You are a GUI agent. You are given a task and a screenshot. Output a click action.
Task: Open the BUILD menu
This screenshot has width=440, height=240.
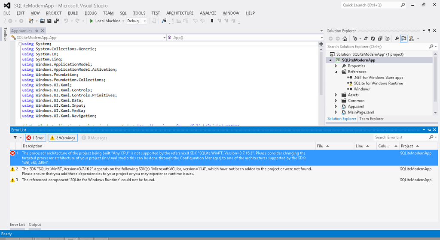click(73, 13)
